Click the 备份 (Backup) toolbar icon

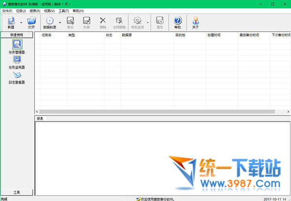[70, 21]
